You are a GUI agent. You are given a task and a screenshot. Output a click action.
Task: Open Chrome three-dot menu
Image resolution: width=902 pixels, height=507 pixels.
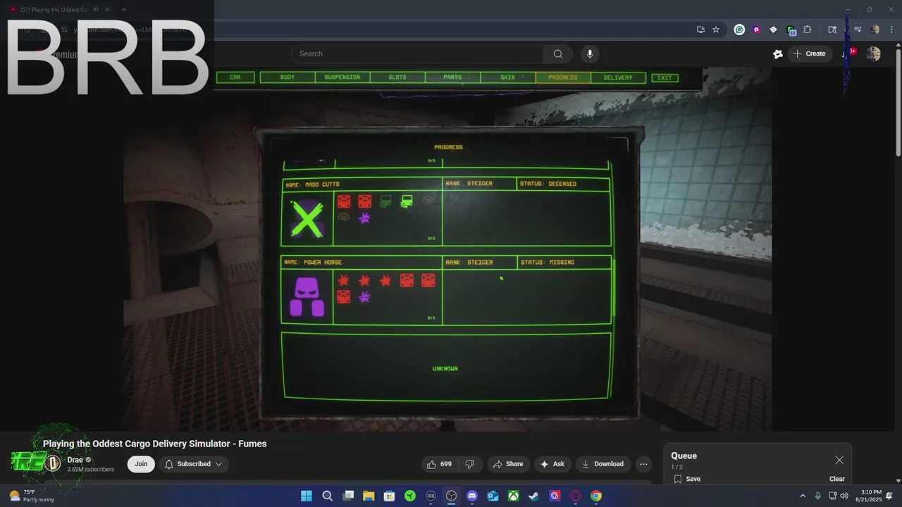890,30
